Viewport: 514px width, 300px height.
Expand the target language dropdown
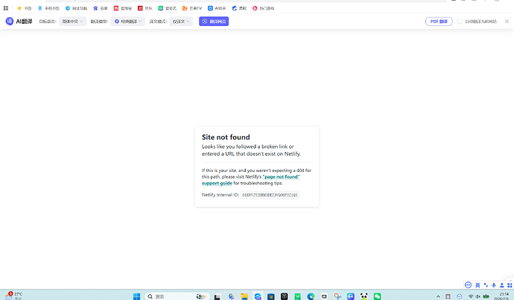(x=72, y=22)
